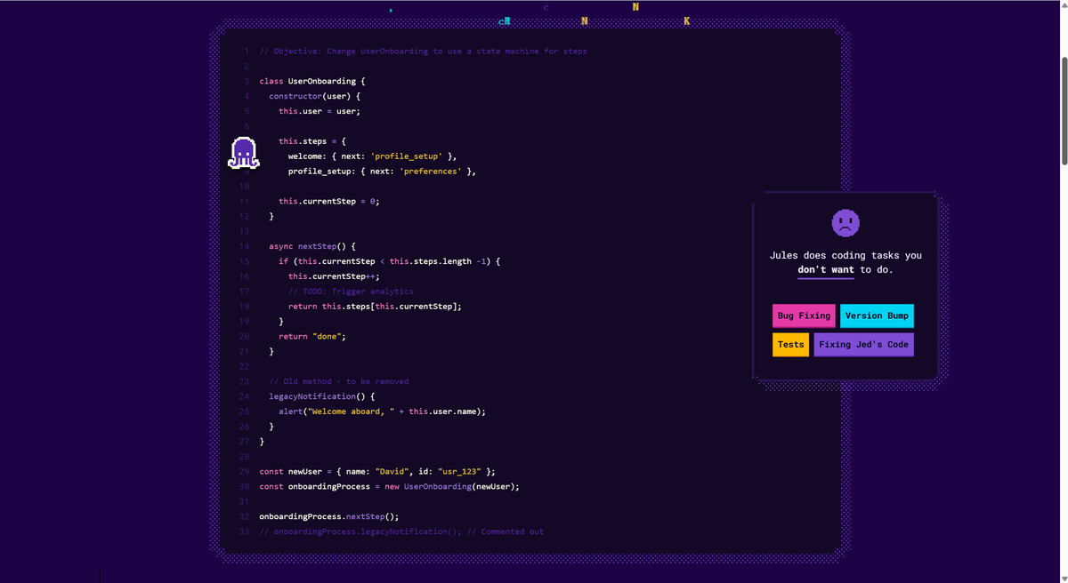Click the if statement checking steps.length
The width and height of the screenshot is (1068, 583).
pyautogui.click(x=390, y=261)
